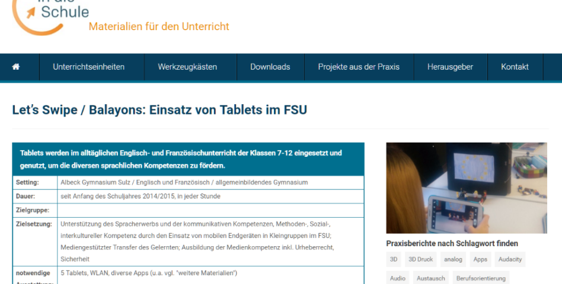Go to the Downloads page
Screen dimensions: 562x284
click(x=270, y=67)
